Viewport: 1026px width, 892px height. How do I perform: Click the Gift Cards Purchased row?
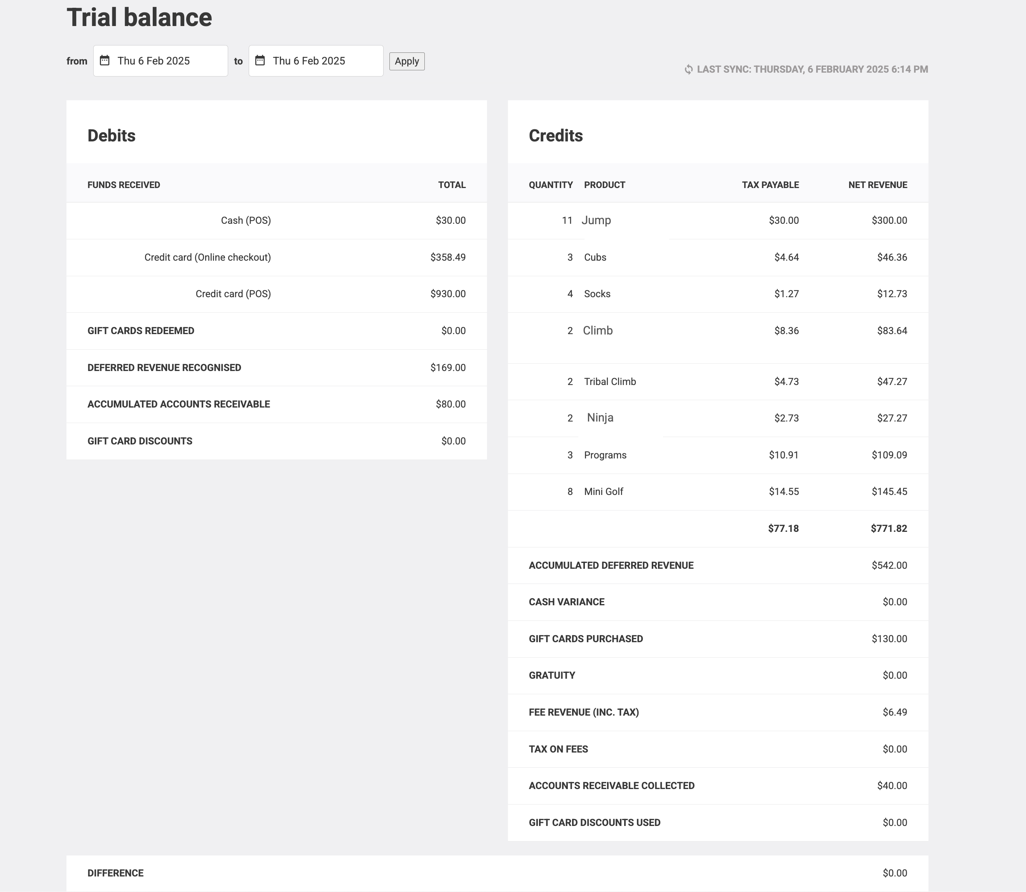[x=585, y=639]
